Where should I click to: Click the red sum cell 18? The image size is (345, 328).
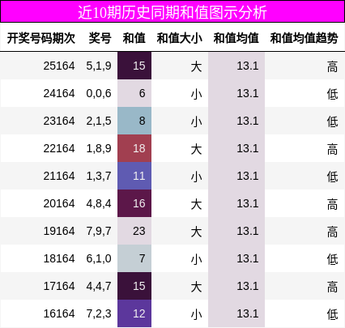click(134, 148)
